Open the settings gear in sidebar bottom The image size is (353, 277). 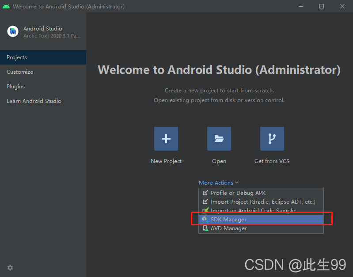[x=10, y=268]
